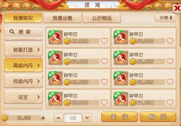Viewport: 181px width, 126px height.
Task: Click the 关注 button
Action: coord(120,117)
